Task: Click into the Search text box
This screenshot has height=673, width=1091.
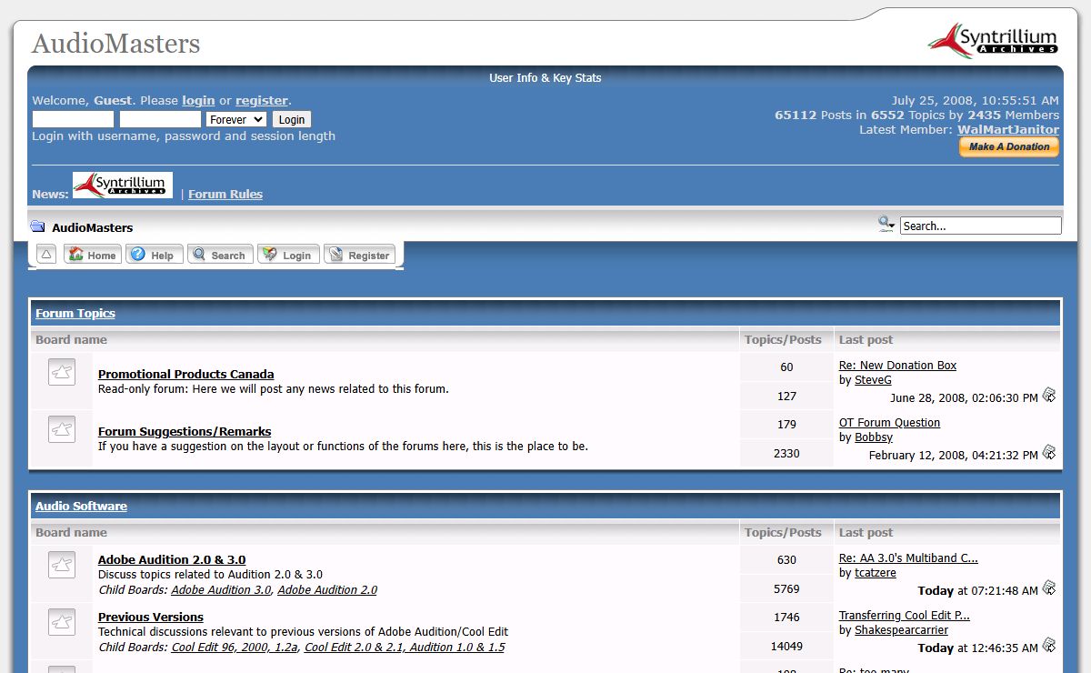Action: 981,226
